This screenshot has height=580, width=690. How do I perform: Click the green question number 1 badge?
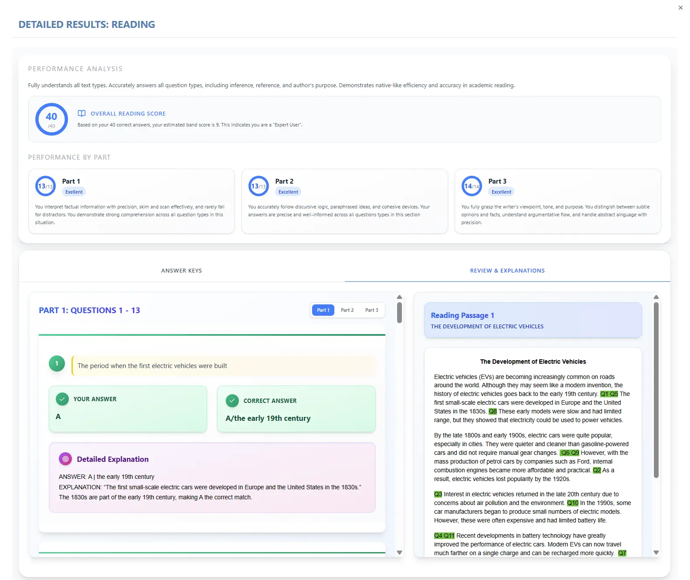[x=57, y=364]
